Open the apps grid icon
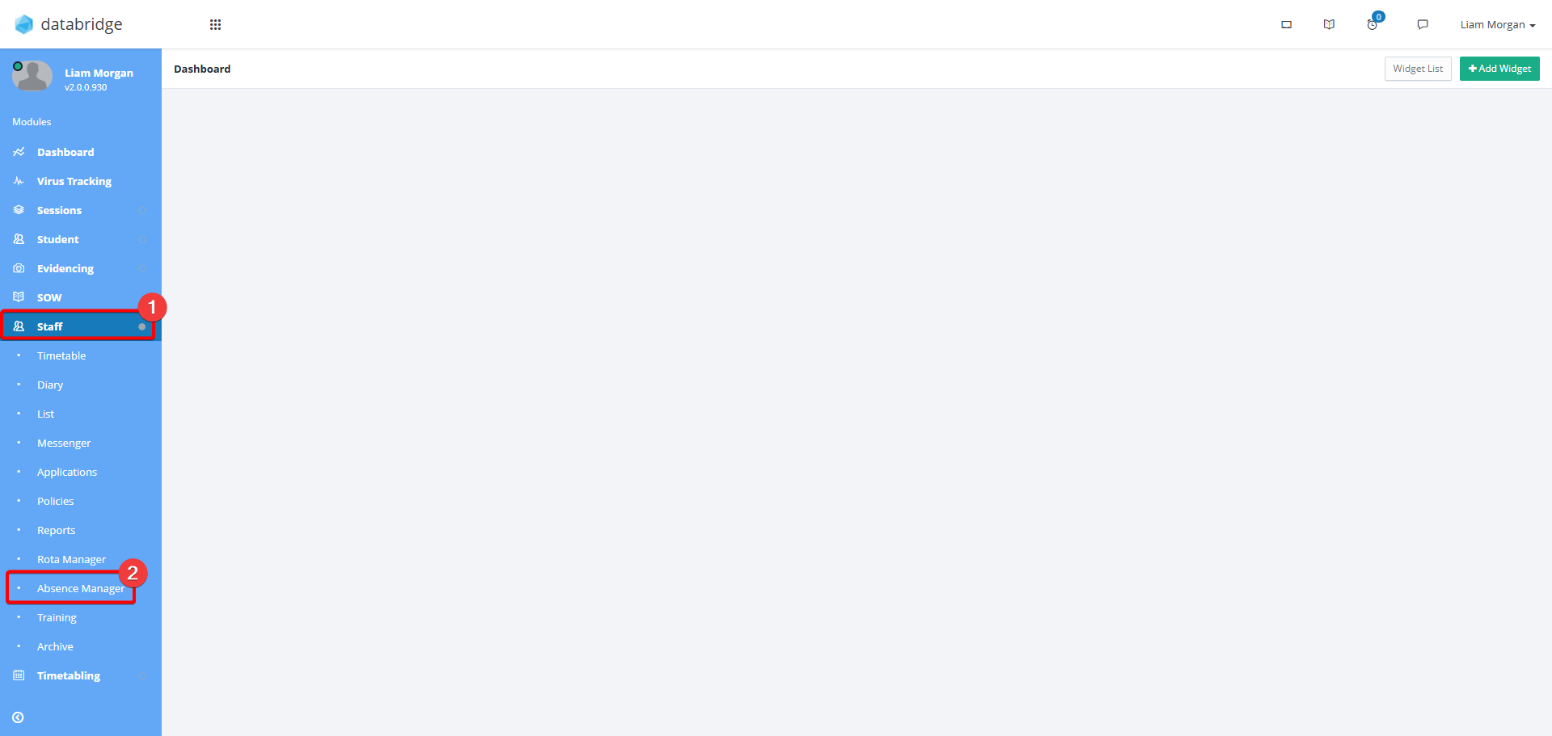This screenshot has width=1552, height=736. click(x=215, y=24)
